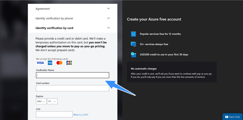Click the JCB card logo

69,63
